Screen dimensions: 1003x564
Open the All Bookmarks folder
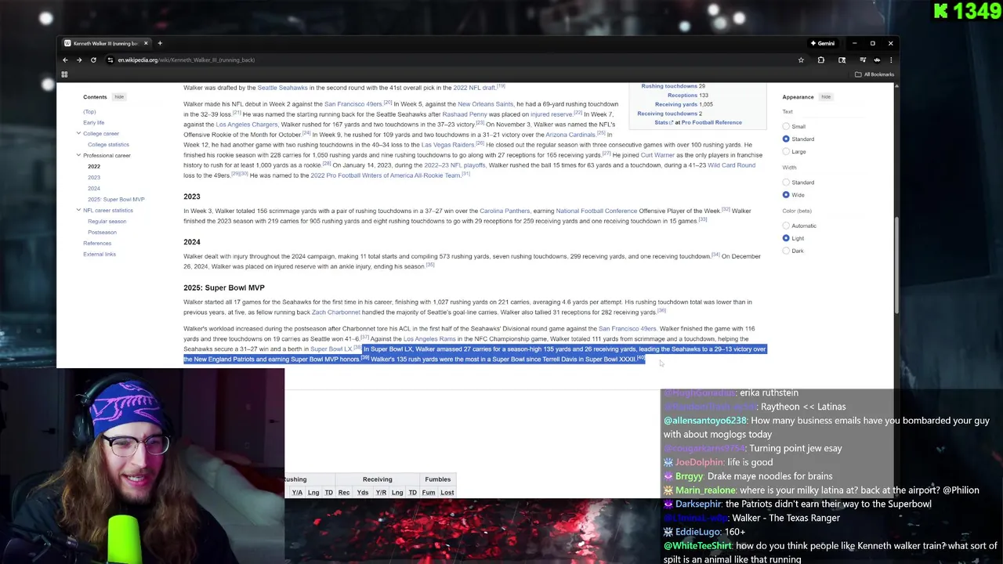[x=874, y=74]
